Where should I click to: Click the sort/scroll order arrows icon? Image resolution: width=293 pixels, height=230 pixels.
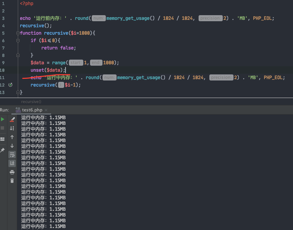pos(12,128)
